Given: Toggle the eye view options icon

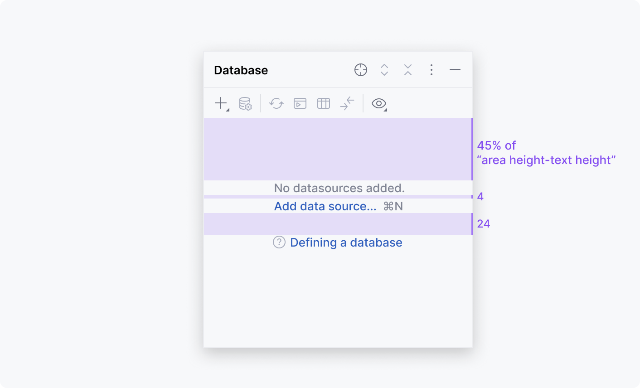Looking at the screenshot, I should pos(379,104).
